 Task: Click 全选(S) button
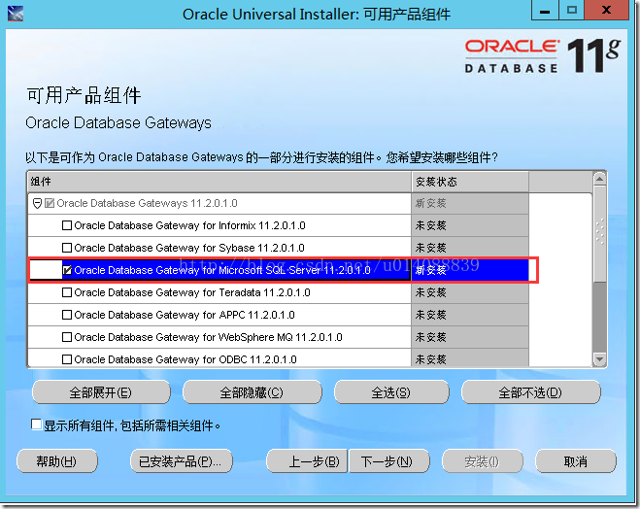coord(391,392)
